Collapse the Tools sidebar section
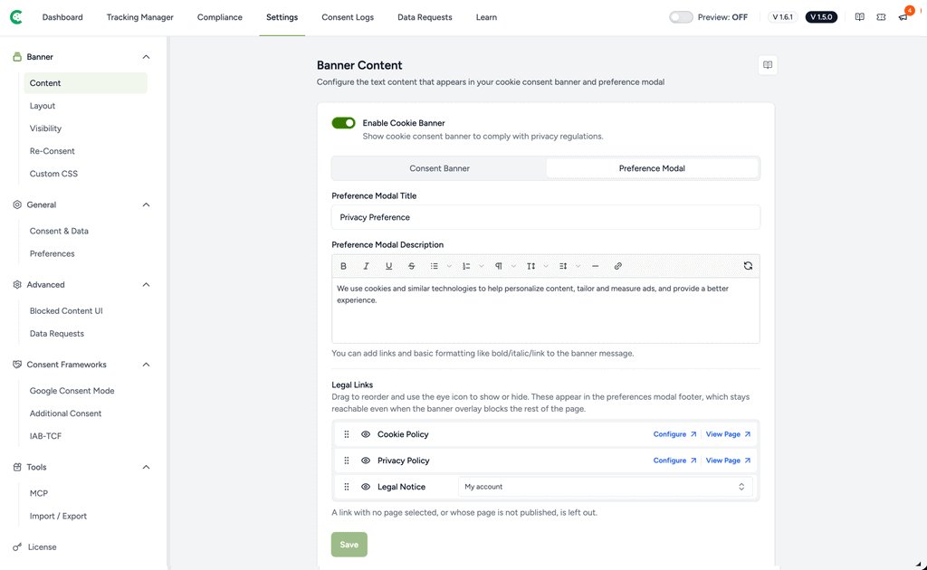This screenshot has height=570, width=927. pos(146,467)
